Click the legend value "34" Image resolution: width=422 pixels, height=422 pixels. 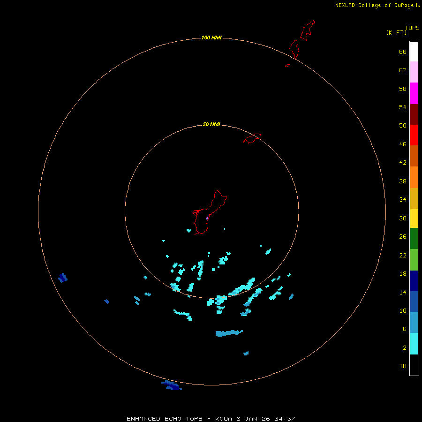(403, 200)
